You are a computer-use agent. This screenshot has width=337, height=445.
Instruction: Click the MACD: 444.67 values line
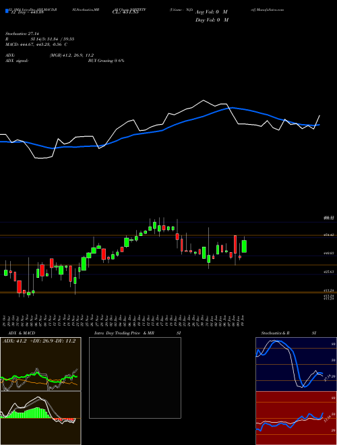(x=36, y=44)
